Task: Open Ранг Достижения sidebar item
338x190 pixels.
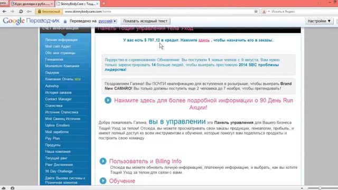Action: (x=59, y=165)
